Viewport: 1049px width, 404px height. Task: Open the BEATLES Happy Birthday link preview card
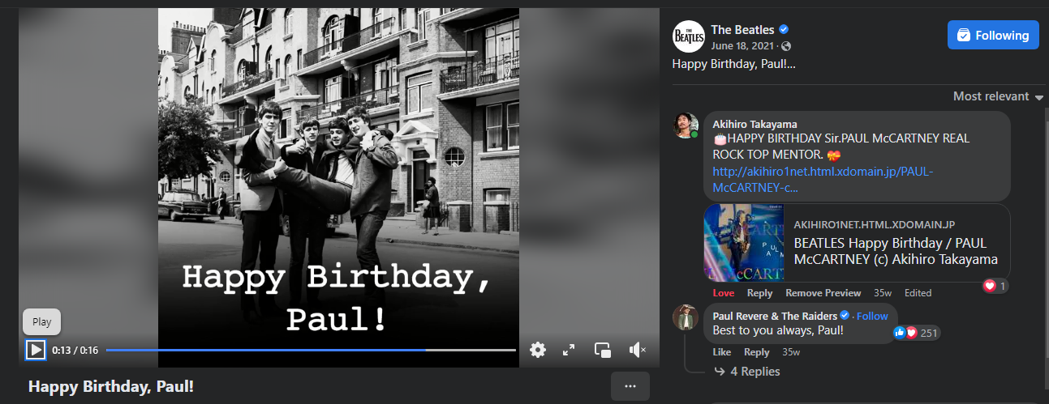coord(857,242)
